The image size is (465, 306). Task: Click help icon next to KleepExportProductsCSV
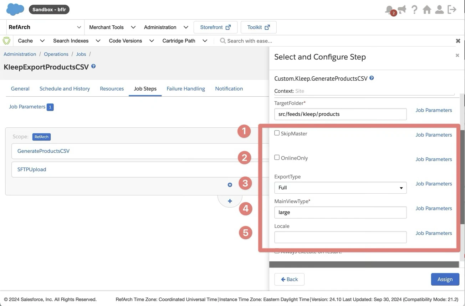click(x=93, y=66)
